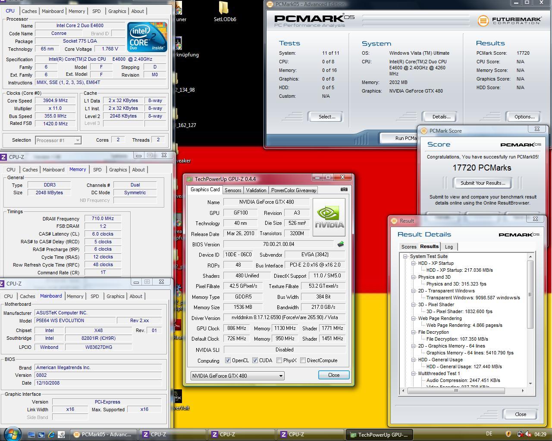Image resolution: width=552 pixels, height=441 pixels.
Task: Toggle the DirectCompute checkbox in GPU-Z
Action: [303, 360]
